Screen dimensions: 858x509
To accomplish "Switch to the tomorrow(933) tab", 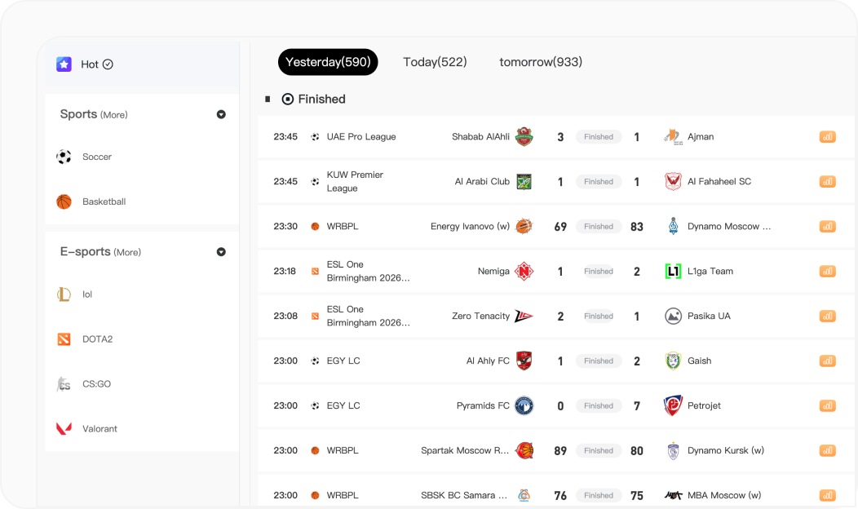I will pyautogui.click(x=541, y=62).
